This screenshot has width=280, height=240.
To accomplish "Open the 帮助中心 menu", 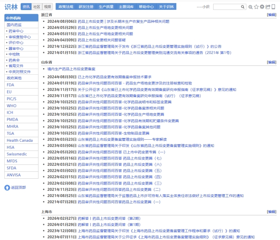I will [x=146, y=7].
